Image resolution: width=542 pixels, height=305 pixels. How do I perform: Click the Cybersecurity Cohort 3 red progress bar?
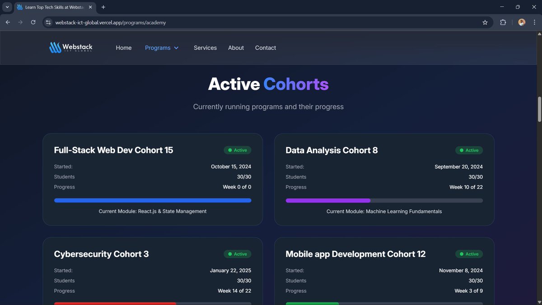tap(153, 303)
